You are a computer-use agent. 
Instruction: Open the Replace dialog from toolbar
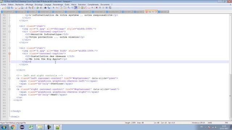coord(49,8)
